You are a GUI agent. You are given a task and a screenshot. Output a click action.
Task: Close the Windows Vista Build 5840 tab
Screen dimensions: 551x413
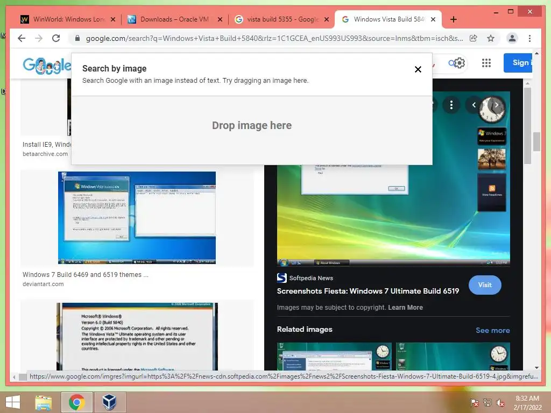(433, 19)
